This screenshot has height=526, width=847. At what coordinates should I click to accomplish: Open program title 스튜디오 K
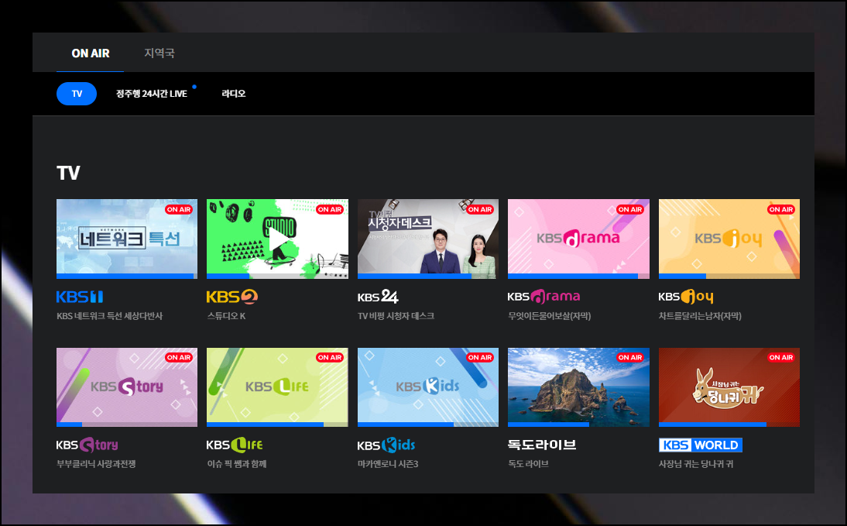226,316
